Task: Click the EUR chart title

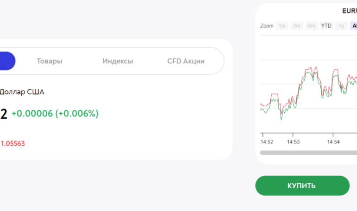Action: pyautogui.click(x=349, y=10)
